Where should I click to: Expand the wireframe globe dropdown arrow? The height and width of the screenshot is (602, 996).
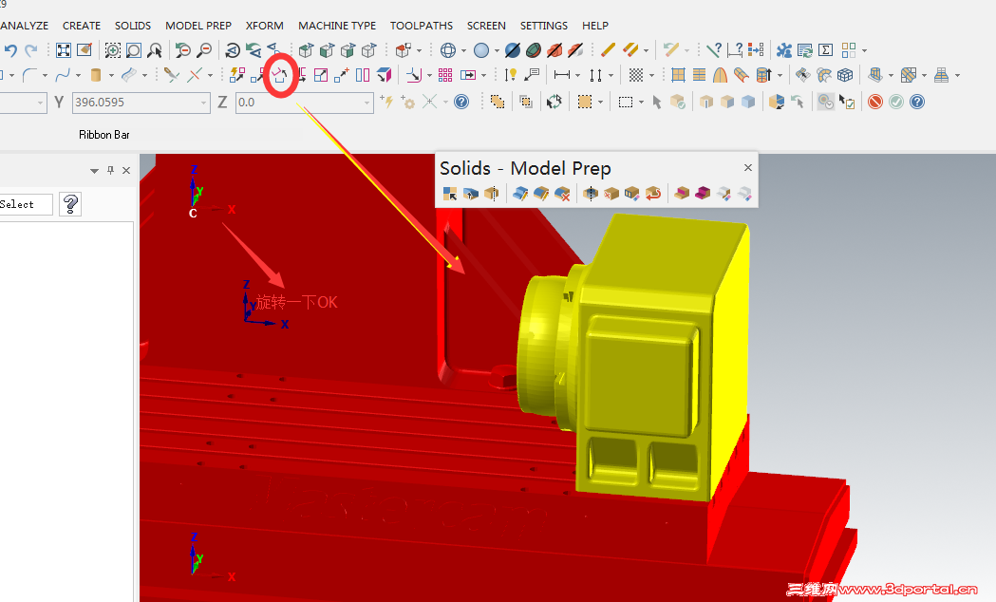click(463, 51)
